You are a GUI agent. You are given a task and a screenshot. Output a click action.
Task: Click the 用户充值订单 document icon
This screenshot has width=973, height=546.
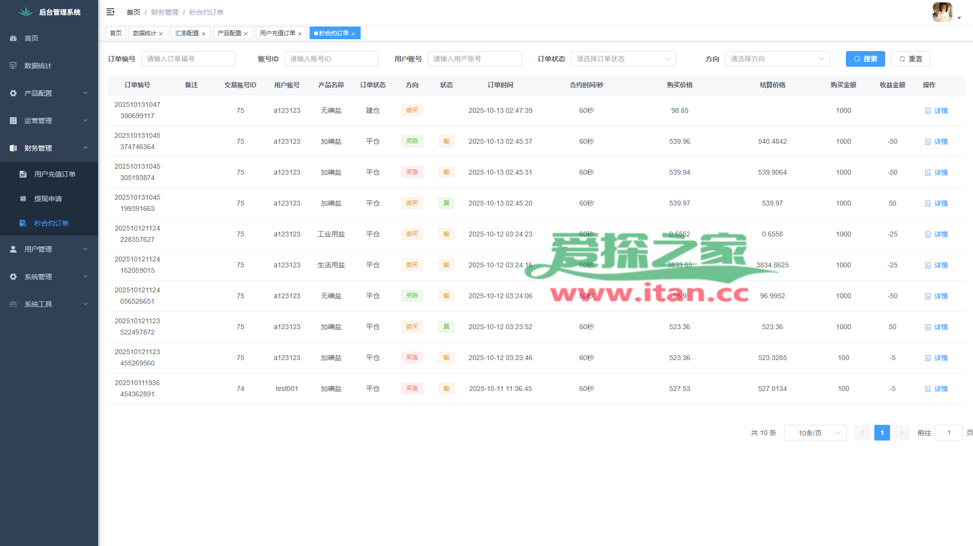pos(23,174)
